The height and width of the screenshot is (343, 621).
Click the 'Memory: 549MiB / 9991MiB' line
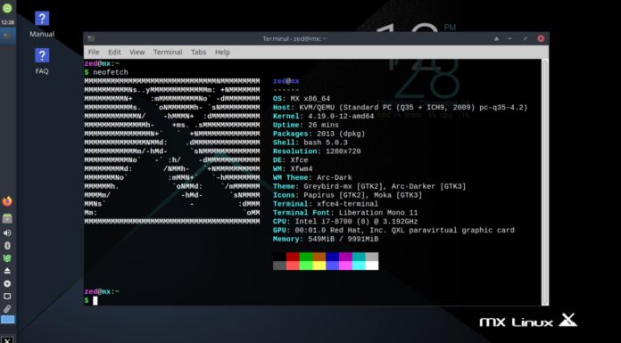point(326,239)
